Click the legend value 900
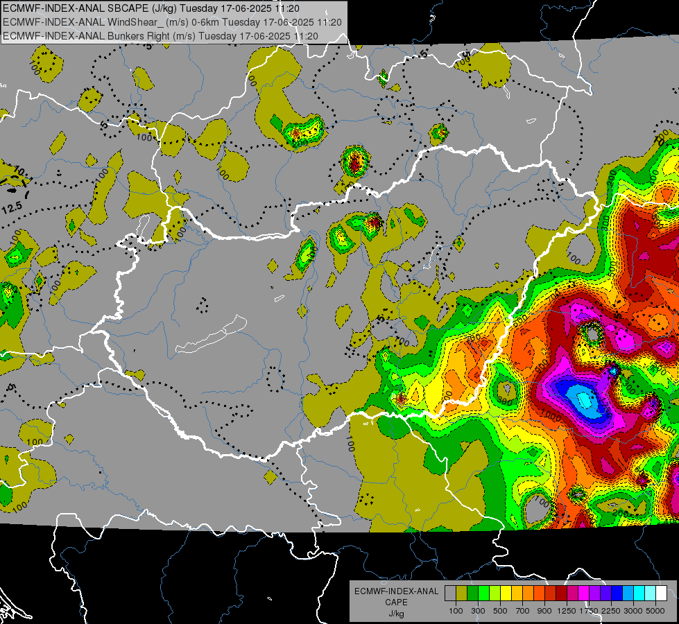The height and width of the screenshot is (624, 679). 544,611
